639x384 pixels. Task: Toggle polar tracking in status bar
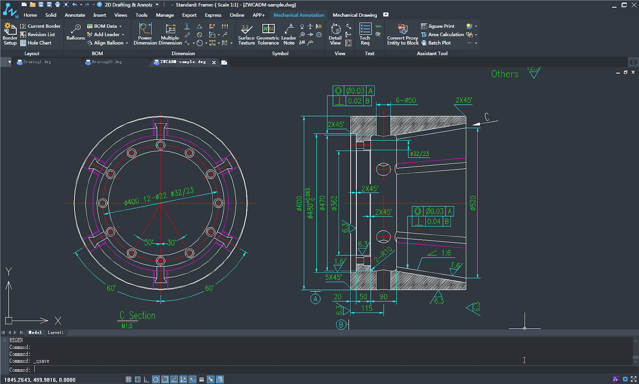(x=156, y=379)
